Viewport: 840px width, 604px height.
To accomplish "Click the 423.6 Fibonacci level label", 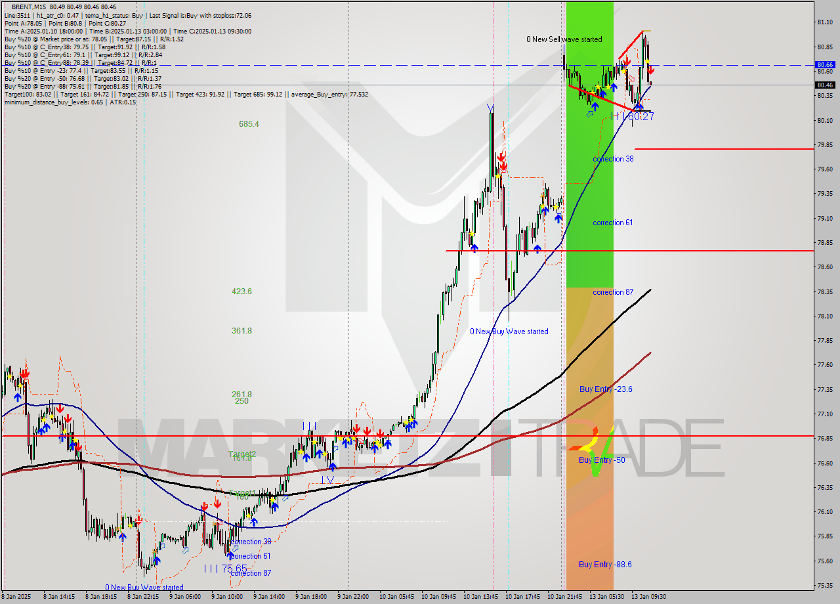I will (x=241, y=291).
